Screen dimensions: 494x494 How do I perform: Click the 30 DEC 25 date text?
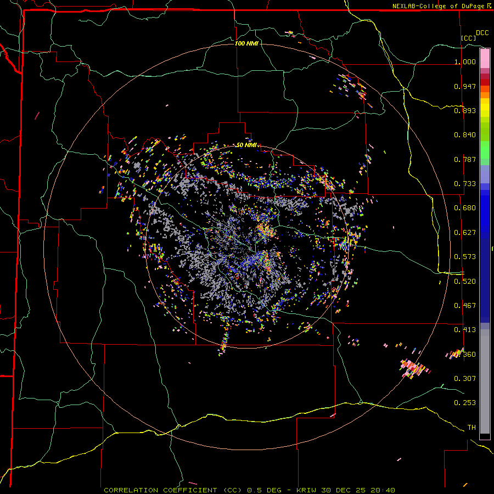click(344, 490)
